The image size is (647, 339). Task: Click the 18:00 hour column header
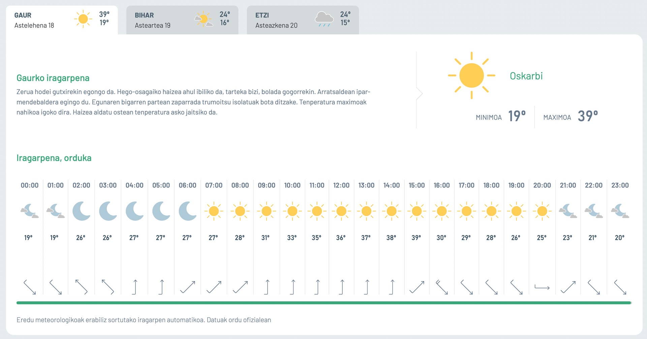pos(491,185)
